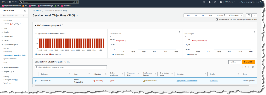The width and height of the screenshot is (266, 95).
Task: Open the Actions dropdown
Action: pos(235,62)
